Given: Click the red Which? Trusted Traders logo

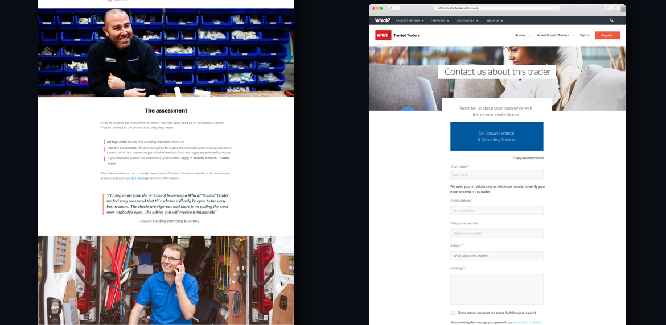Looking at the screenshot, I should [x=383, y=35].
